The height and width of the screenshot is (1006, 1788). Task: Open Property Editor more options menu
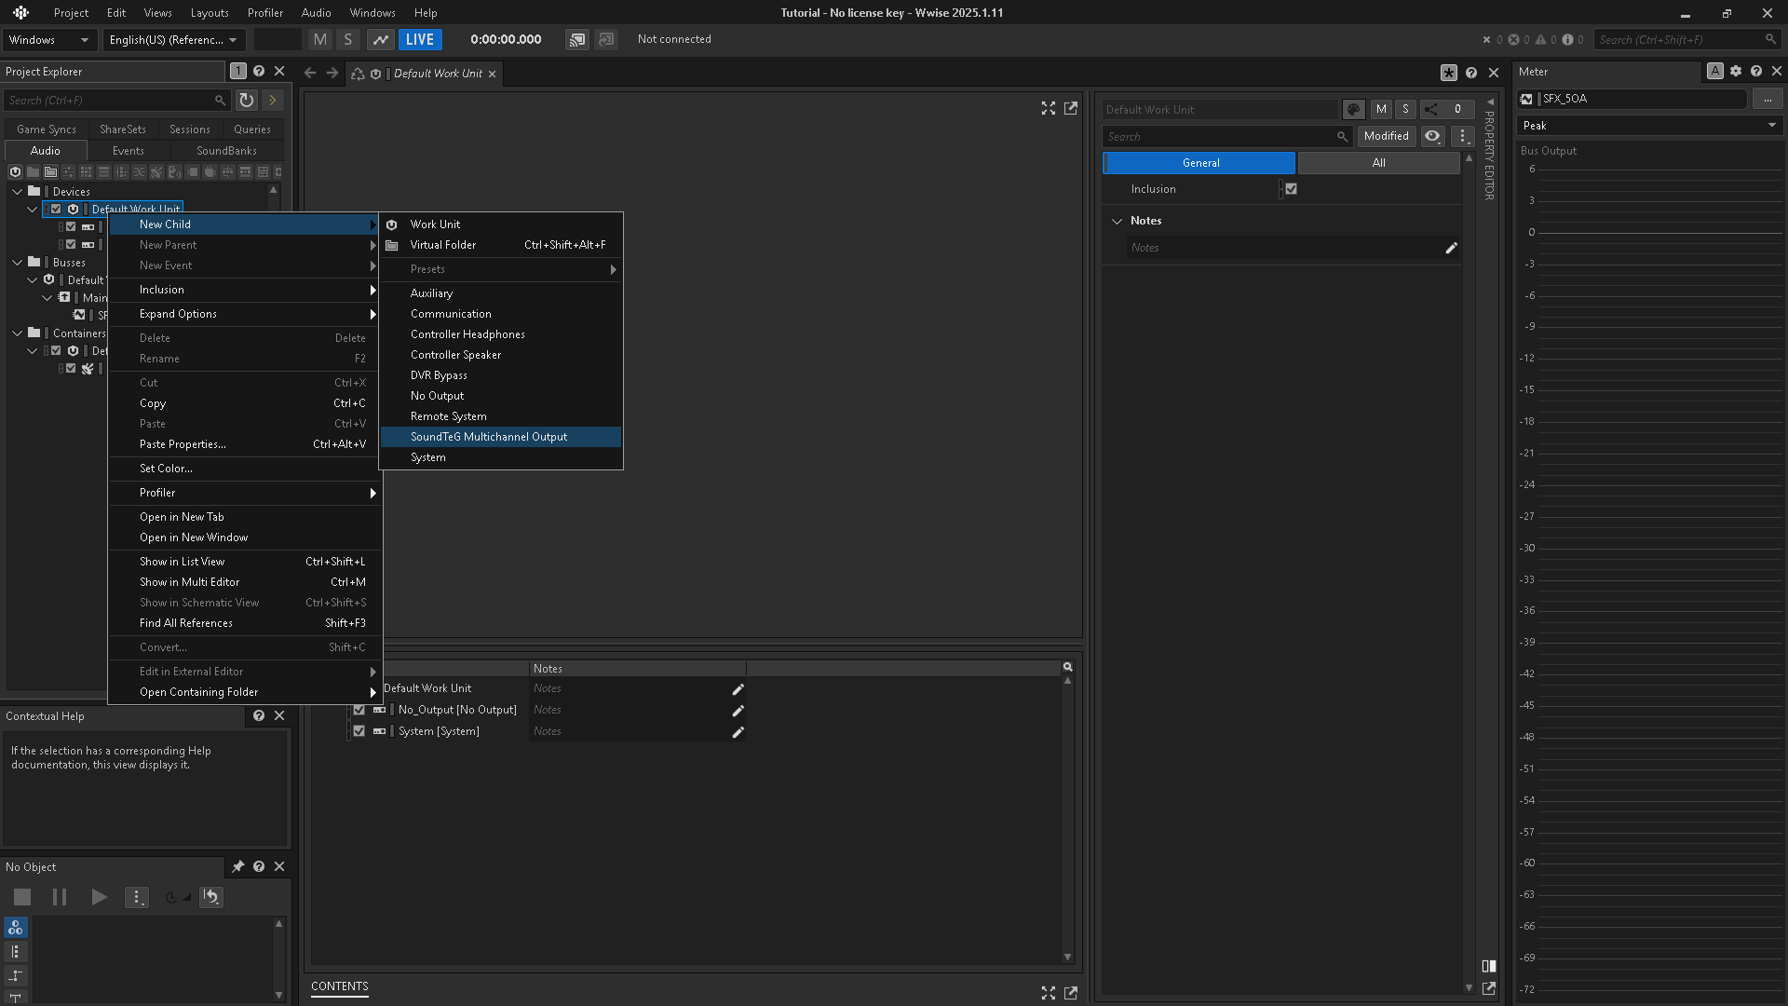1463,136
